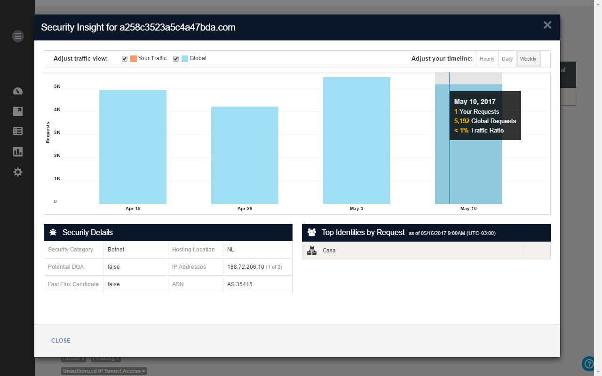Open the list policies sidebar icon
This screenshot has height=376, width=602.
(18, 131)
